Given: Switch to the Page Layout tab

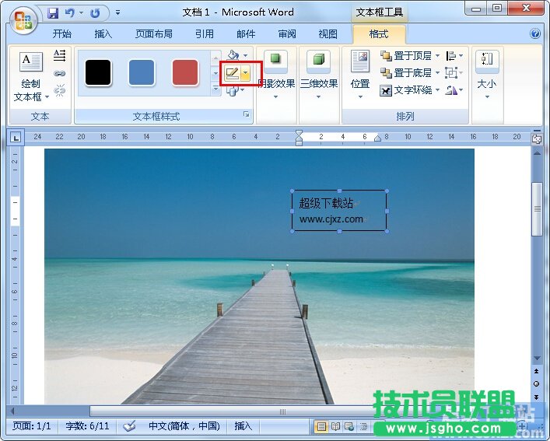Looking at the screenshot, I should click(154, 34).
